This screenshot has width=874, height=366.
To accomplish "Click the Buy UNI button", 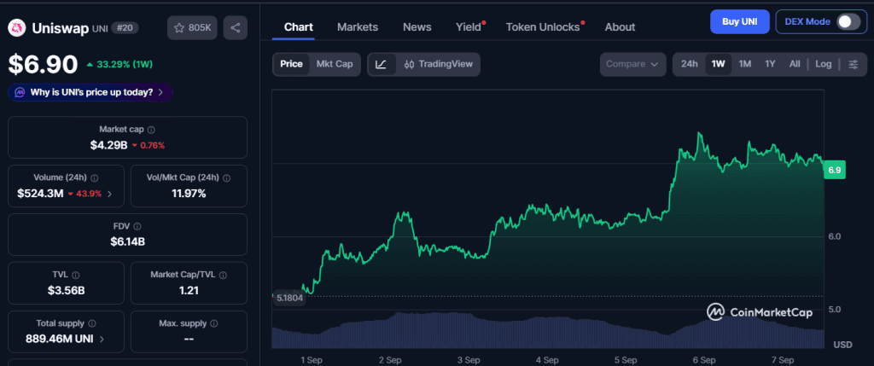I will tap(740, 21).
